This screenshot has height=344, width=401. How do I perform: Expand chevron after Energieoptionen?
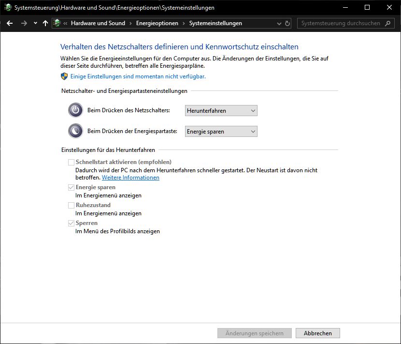click(184, 23)
